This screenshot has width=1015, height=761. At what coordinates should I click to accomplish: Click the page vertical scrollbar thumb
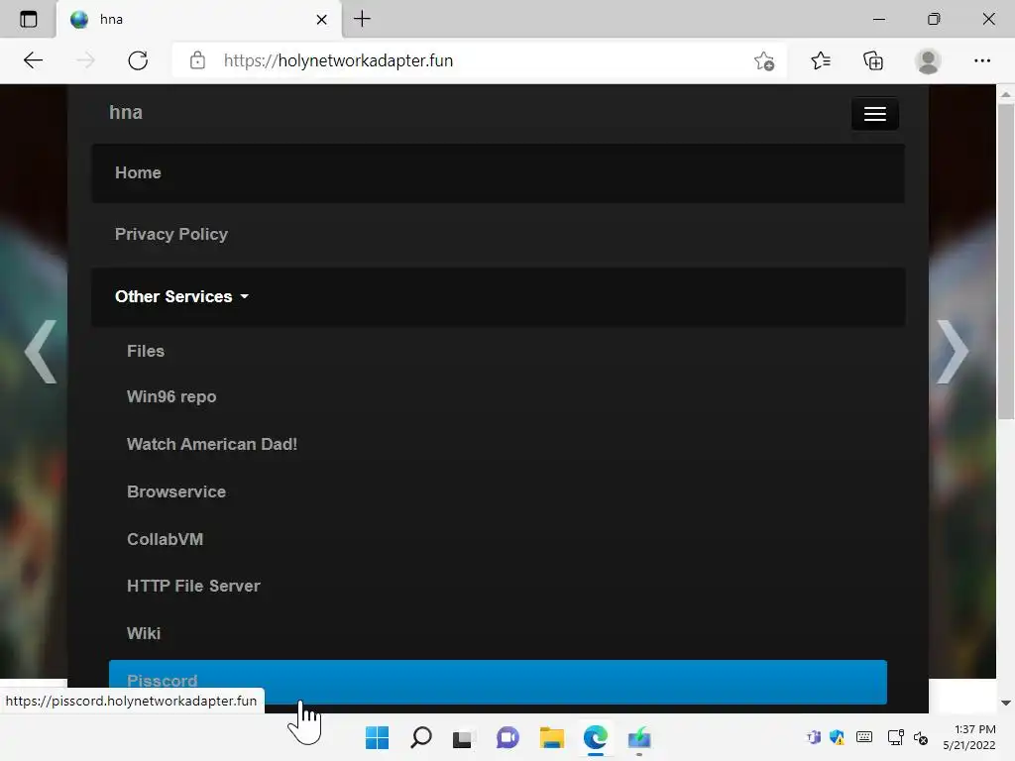click(1005, 262)
